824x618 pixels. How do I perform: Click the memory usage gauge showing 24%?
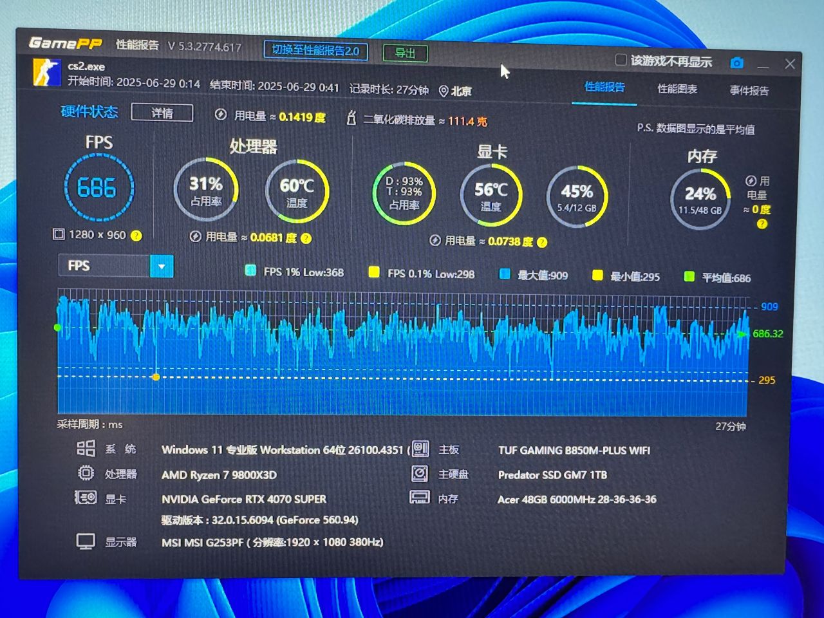click(x=700, y=200)
